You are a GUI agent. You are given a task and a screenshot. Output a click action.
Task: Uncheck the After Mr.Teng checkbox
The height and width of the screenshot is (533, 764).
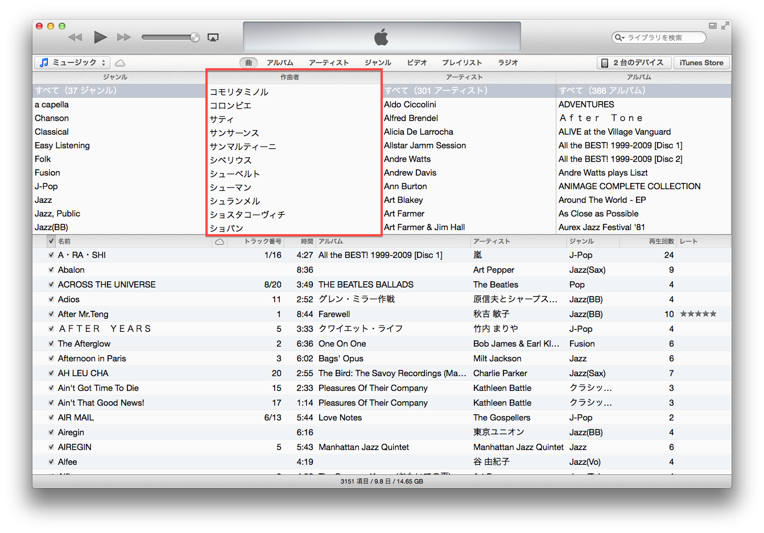pyautogui.click(x=51, y=314)
